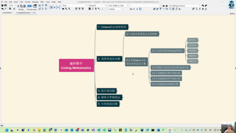This screenshot has width=236, height=133.
Task: Click the filter search text field
Action: tap(145, 6)
